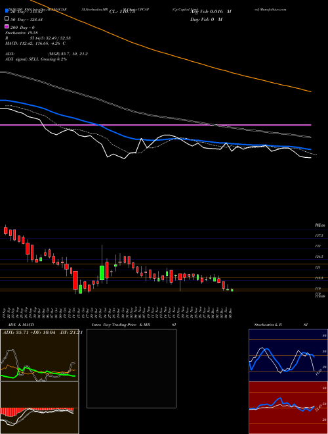Click the 'SI 14/3: 52.49 / 52.58' RSI readout
The image size is (328, 434).
[51, 38]
